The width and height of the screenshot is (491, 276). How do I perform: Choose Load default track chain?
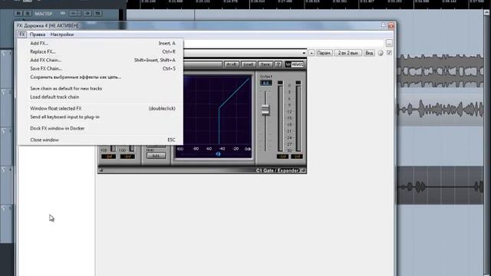101,97
